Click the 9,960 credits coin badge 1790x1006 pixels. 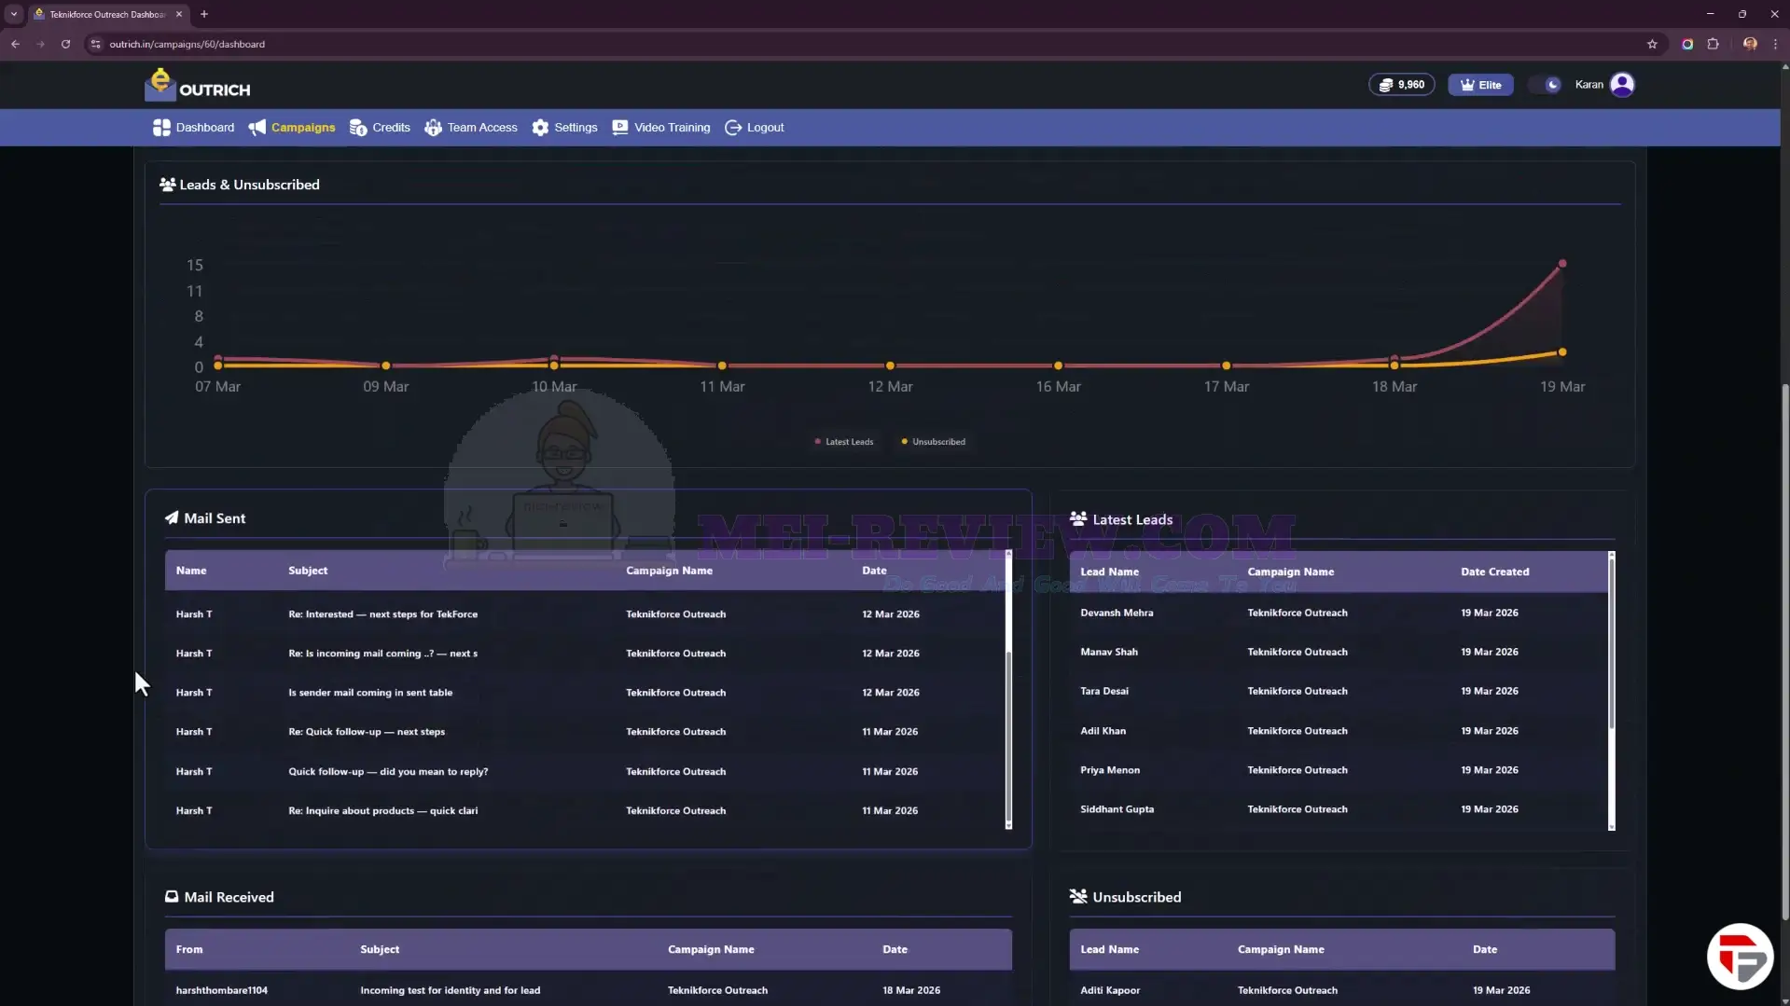[x=1401, y=85]
